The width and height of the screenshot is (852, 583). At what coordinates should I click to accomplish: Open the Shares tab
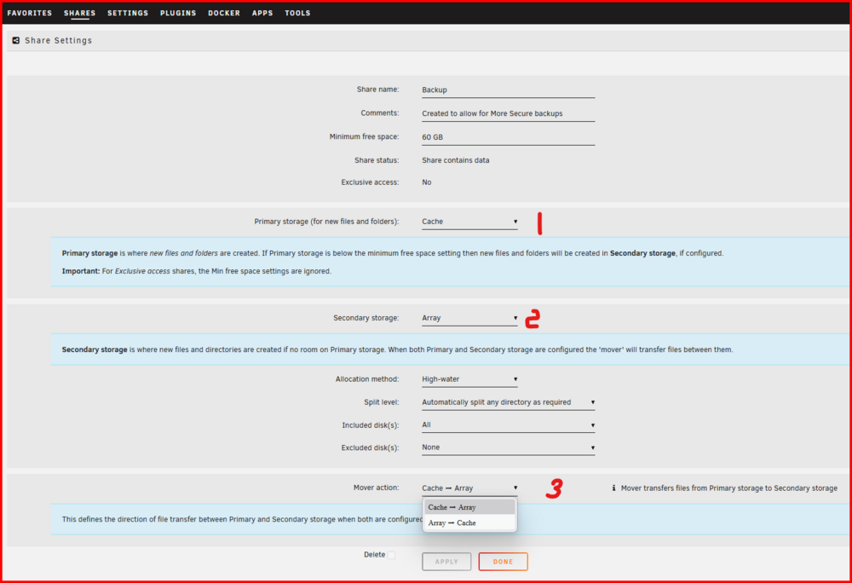pos(79,13)
